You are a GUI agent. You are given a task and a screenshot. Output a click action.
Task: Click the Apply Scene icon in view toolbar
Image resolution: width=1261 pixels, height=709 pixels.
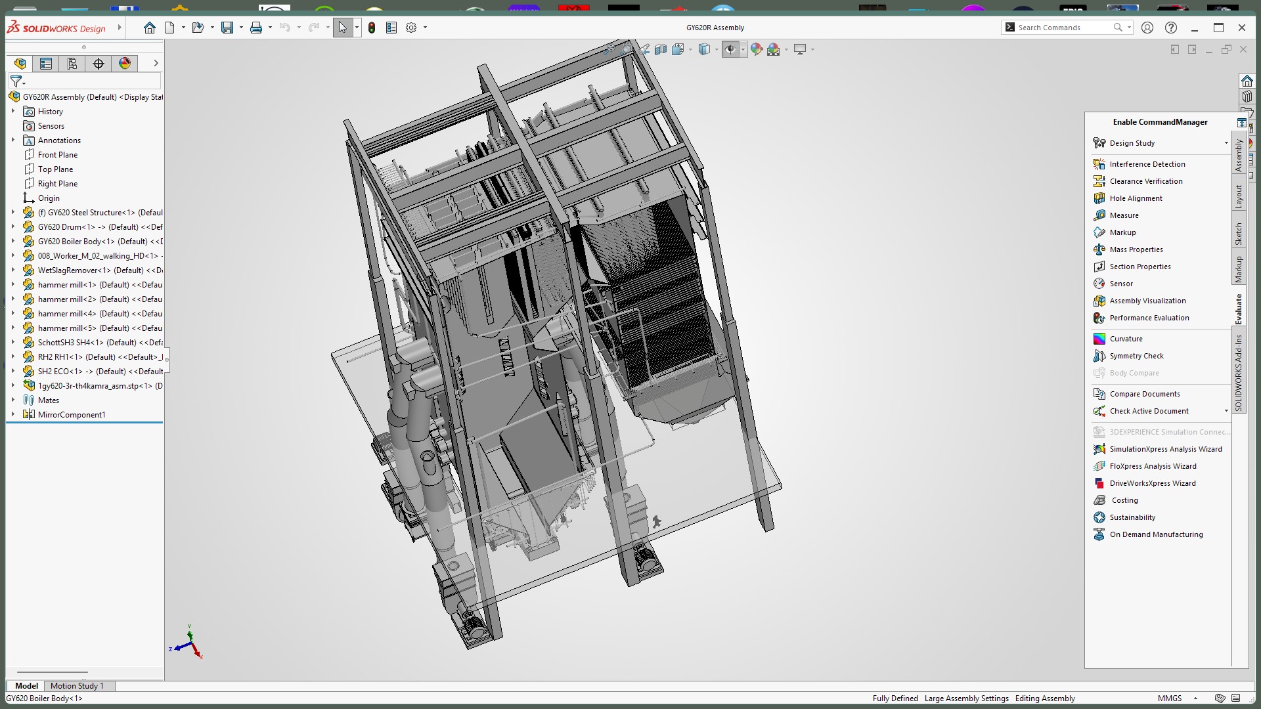click(774, 49)
